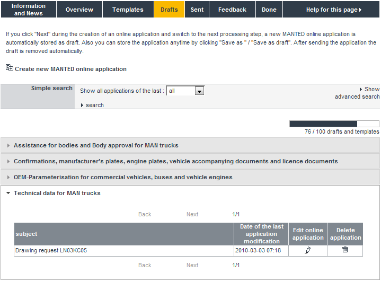Click the top '1/1' page indicator
This screenshot has width=381, height=281.
pyautogui.click(x=236, y=214)
